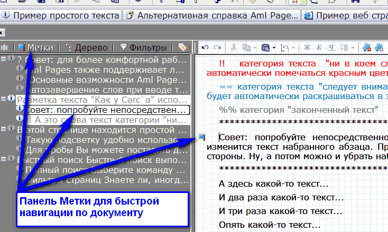Switch to the Пример простого текста tab

(61, 15)
